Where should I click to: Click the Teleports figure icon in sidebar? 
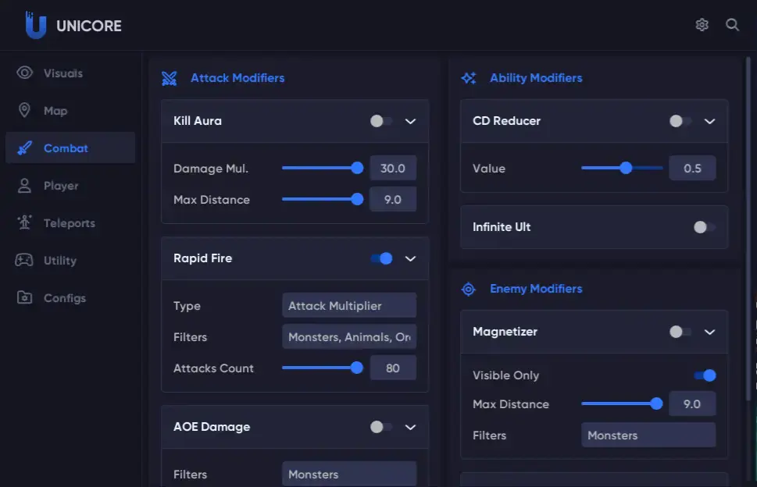tap(24, 222)
